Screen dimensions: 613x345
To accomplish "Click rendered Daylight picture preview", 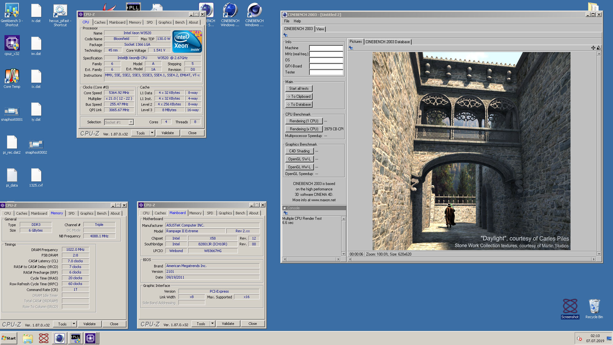I will point(471,151).
